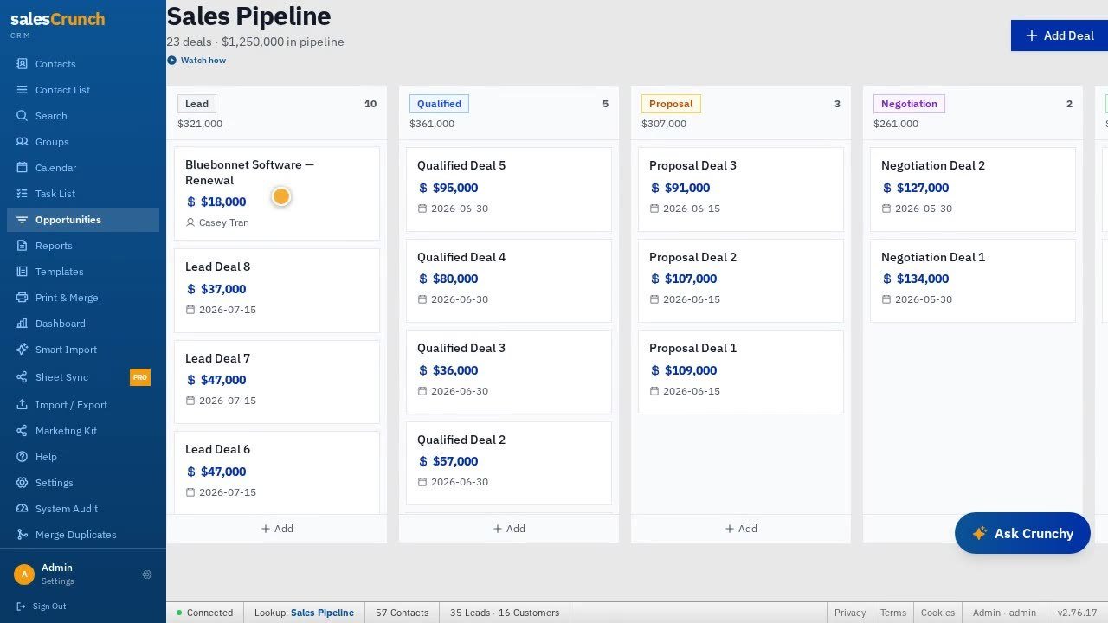Click the "57 Contacts" status entry

coord(403,613)
